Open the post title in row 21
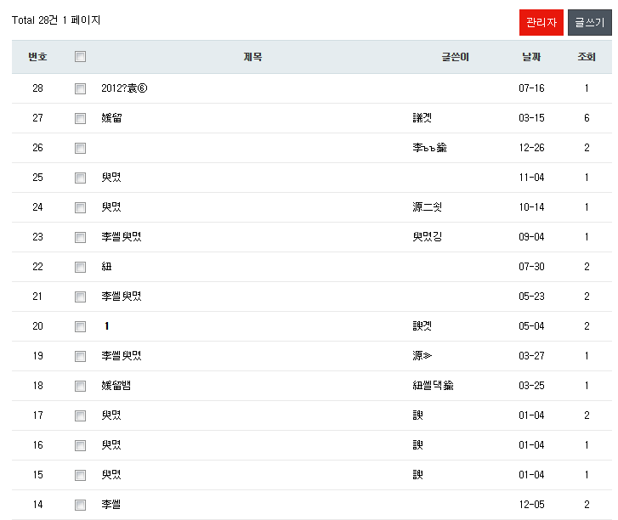 tap(122, 297)
